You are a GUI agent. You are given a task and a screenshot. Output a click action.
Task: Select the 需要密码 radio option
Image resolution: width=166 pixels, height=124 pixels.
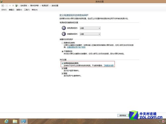(x=62, y=43)
